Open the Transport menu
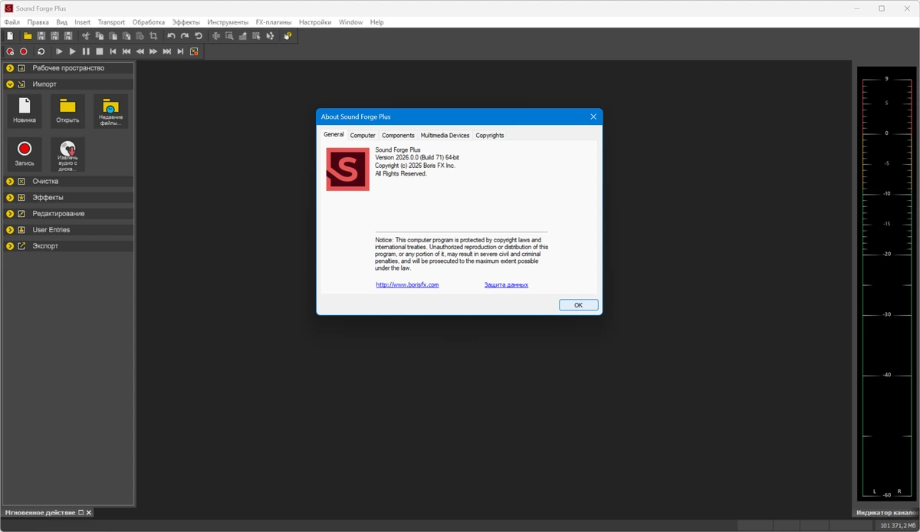Screen dimensions: 920x532 pyautogui.click(x=111, y=22)
